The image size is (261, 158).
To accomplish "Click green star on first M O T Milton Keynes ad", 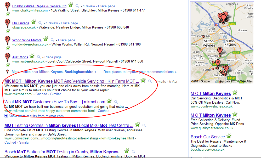I will click(235, 92).
